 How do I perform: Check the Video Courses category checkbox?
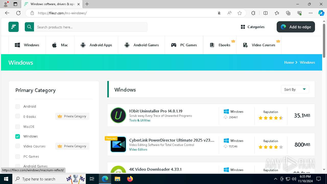(x=18, y=146)
